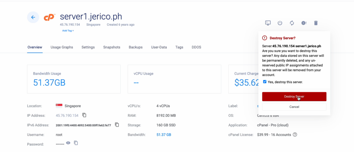Click the power stop server icon
This screenshot has height=152, width=354.
[280, 23]
